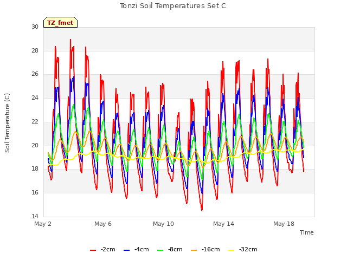Screen dimensions: 347x260
Task: Click the 18 y-axis tick label
Action: point(35,168)
